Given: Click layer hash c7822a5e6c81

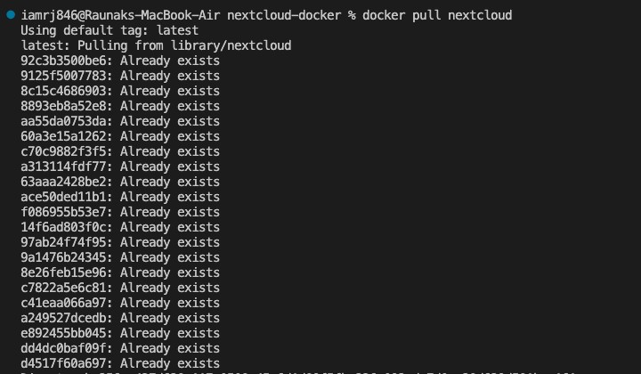Looking at the screenshot, I should (x=66, y=288).
